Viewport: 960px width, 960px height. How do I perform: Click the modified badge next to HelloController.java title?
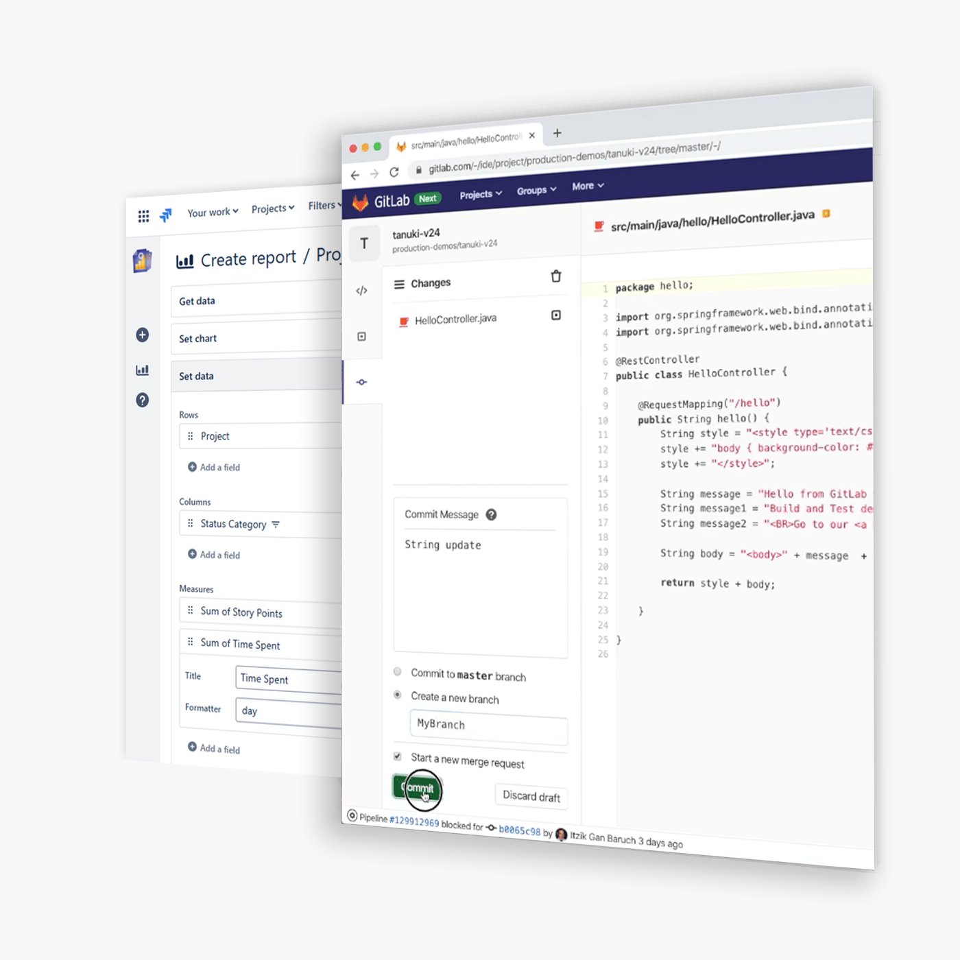click(x=826, y=213)
